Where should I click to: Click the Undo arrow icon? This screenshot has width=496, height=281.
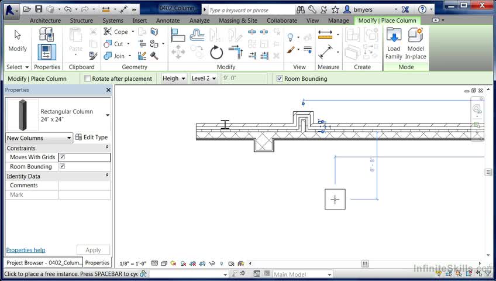click(68, 9)
